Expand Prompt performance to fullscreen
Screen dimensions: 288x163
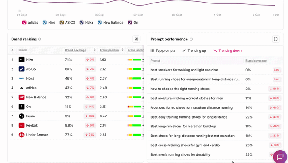coord(276,39)
